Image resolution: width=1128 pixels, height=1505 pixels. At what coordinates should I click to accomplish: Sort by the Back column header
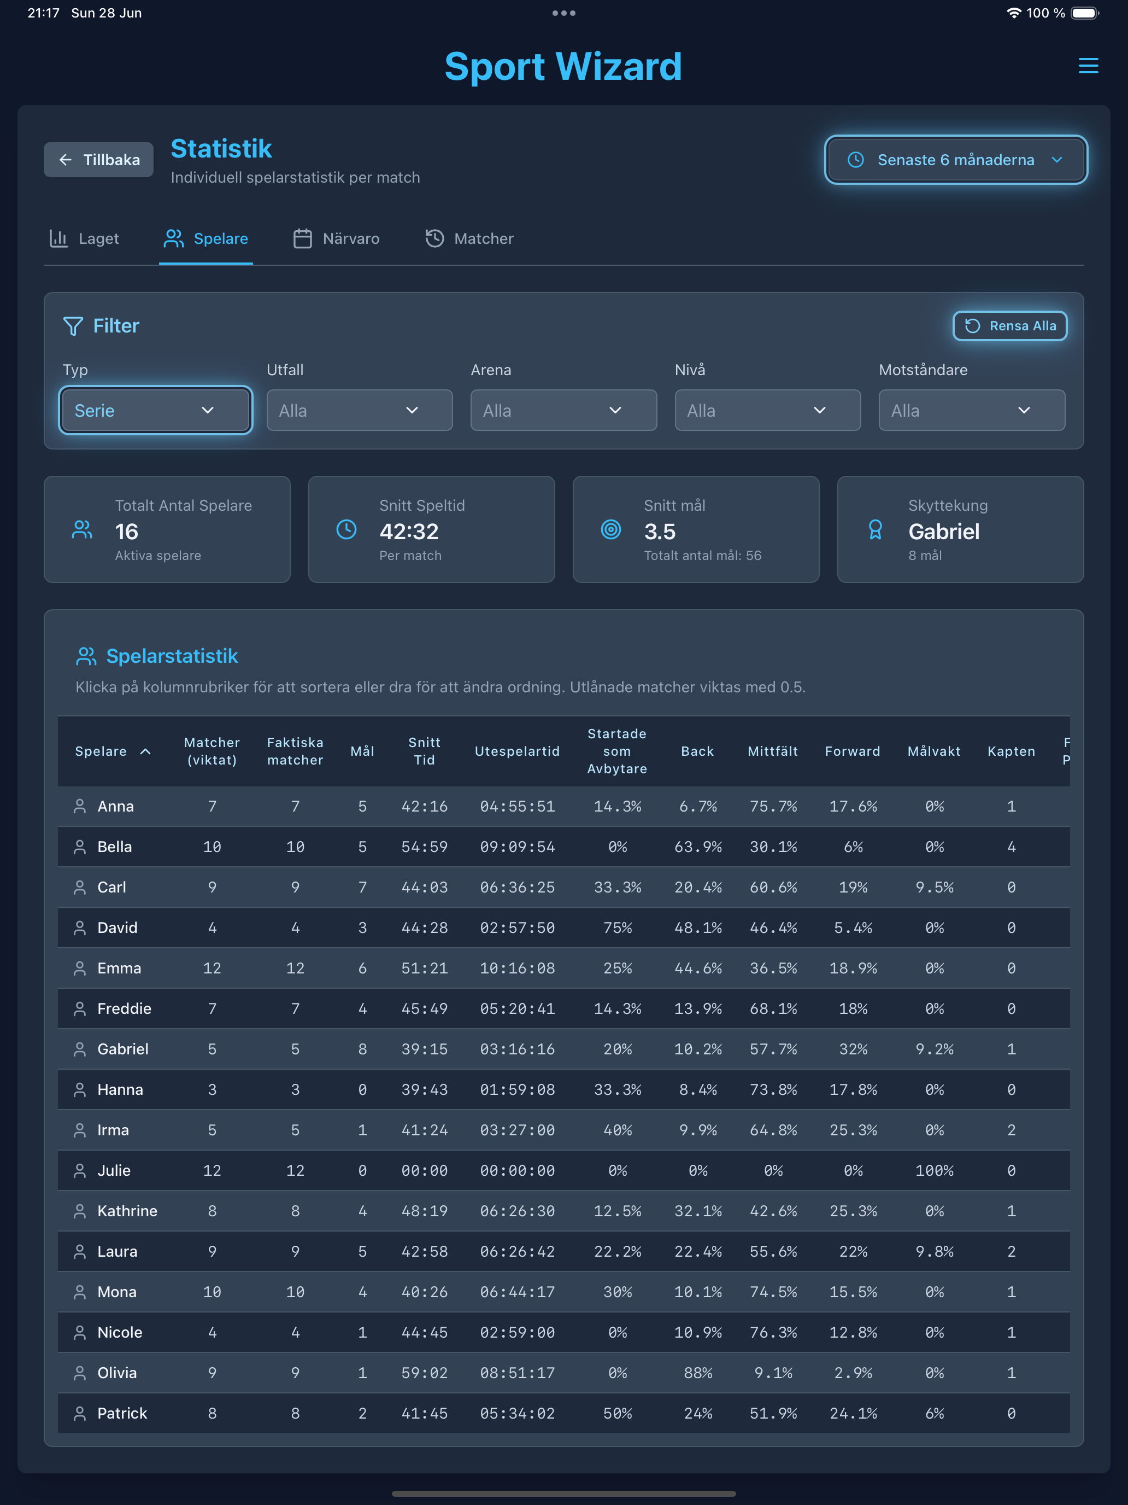[x=697, y=752]
